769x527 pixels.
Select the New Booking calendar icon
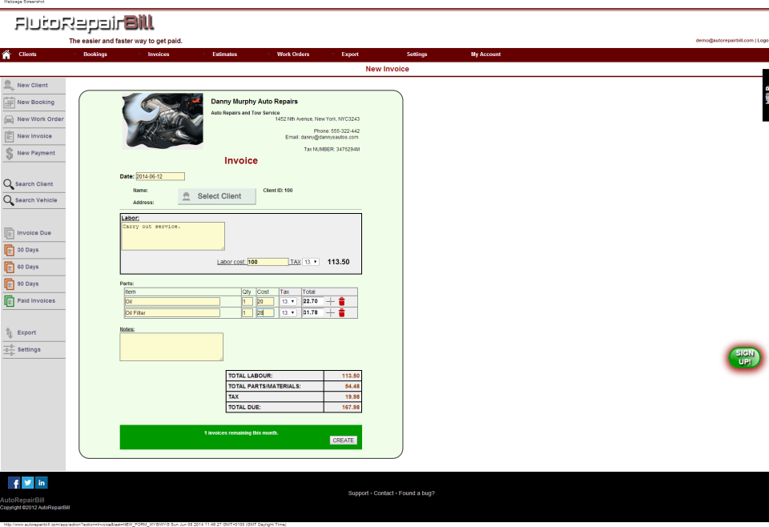pyautogui.click(x=8, y=102)
